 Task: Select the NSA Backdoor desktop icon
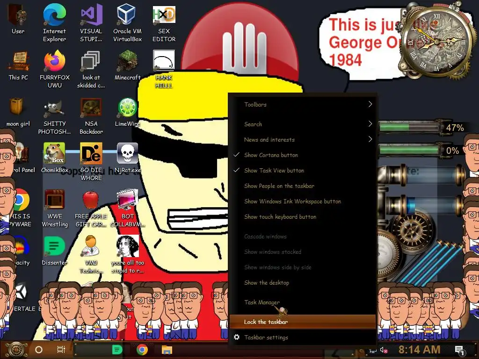[91, 115]
